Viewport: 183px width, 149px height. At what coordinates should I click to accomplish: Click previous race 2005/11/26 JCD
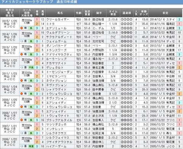point(162,146)
